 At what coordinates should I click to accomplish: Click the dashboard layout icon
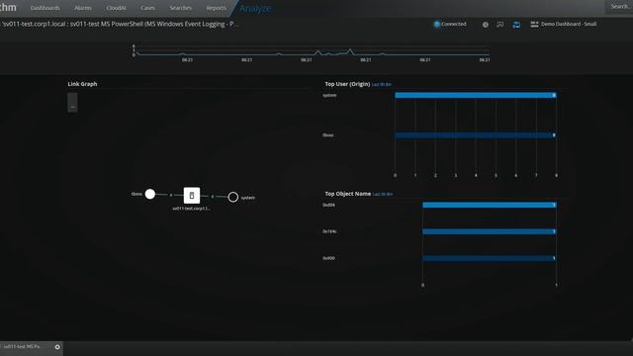point(534,24)
